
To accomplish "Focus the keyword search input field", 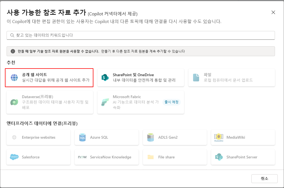I will [x=141, y=35].
